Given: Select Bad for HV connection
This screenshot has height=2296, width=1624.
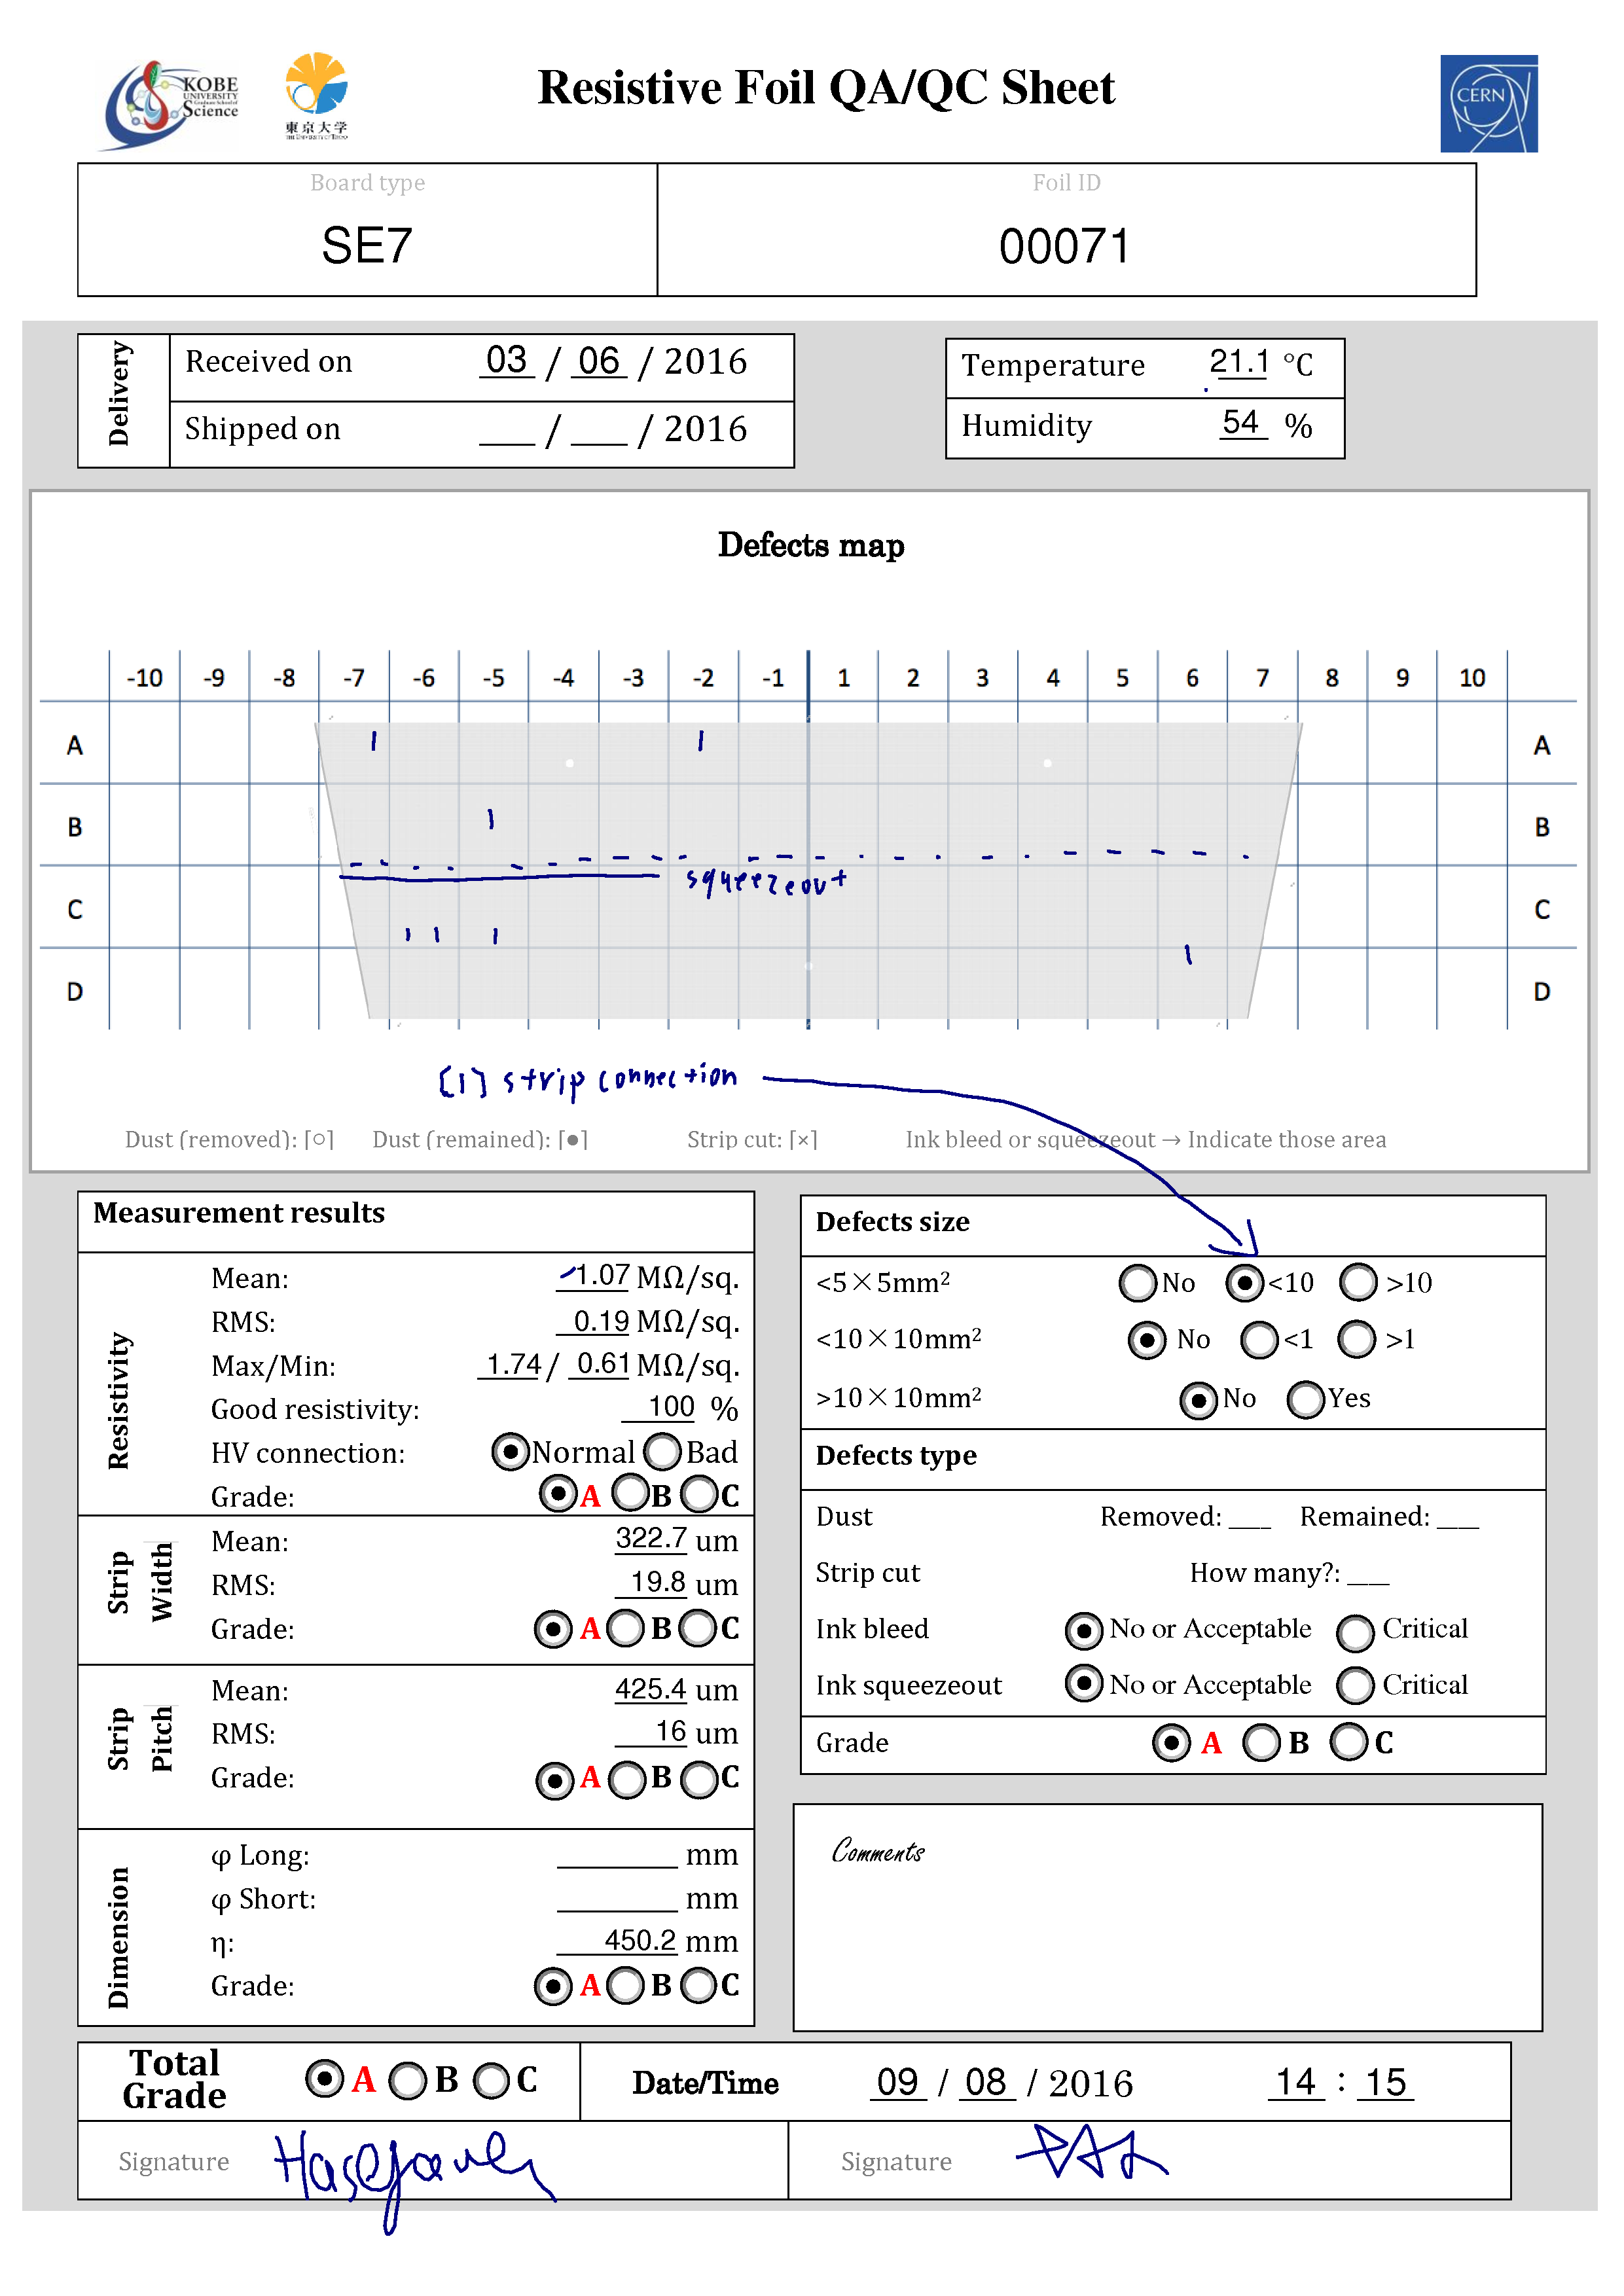Looking at the screenshot, I should tap(663, 1452).
